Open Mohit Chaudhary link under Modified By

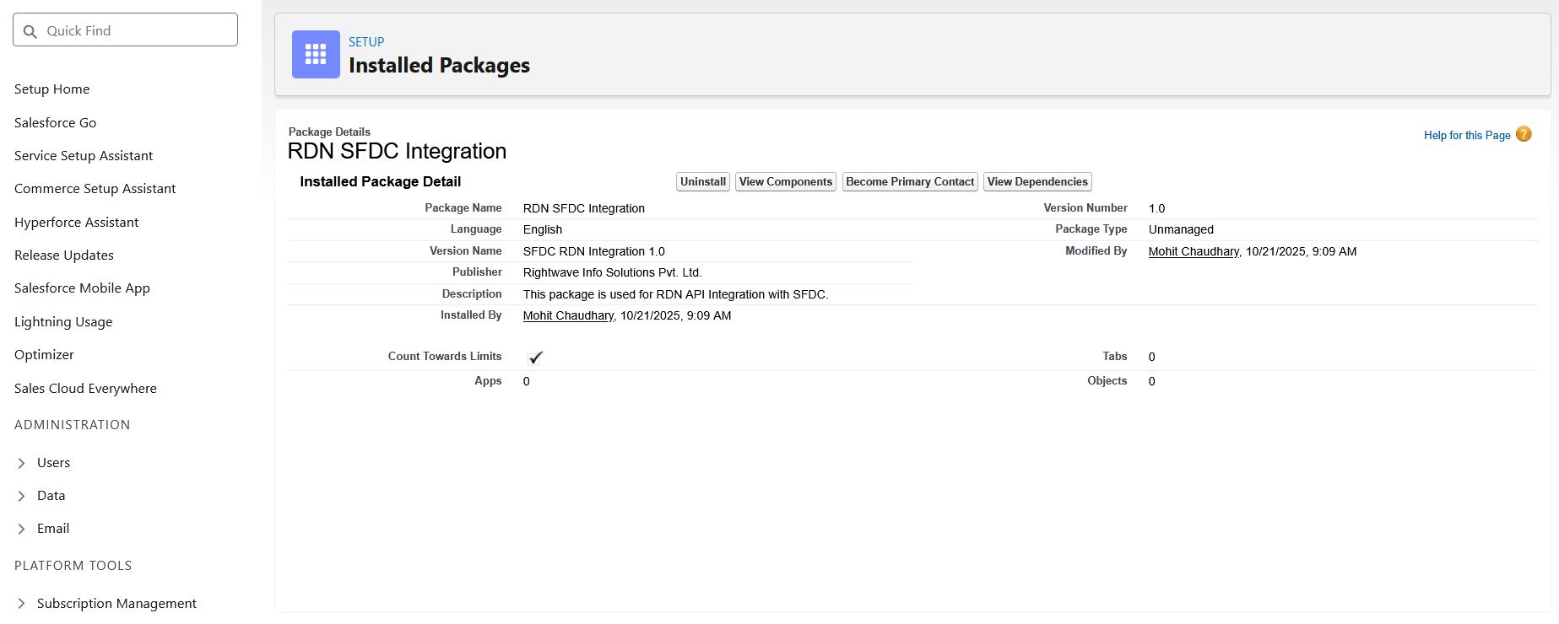(x=1194, y=252)
